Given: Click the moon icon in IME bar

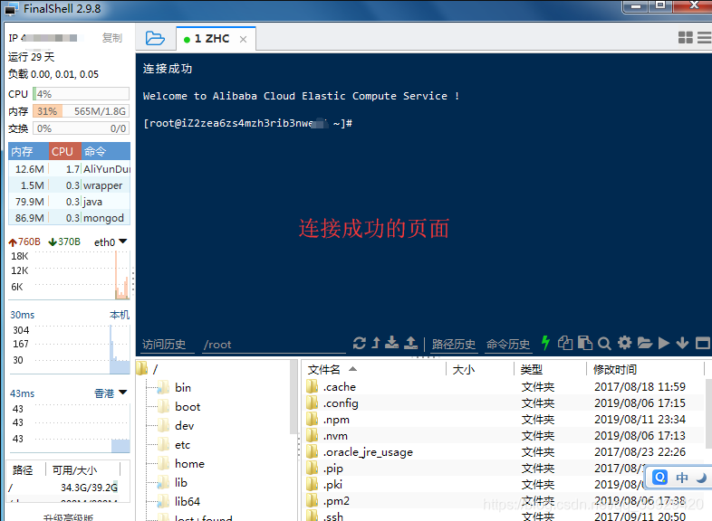Looking at the screenshot, I should 702,478.
